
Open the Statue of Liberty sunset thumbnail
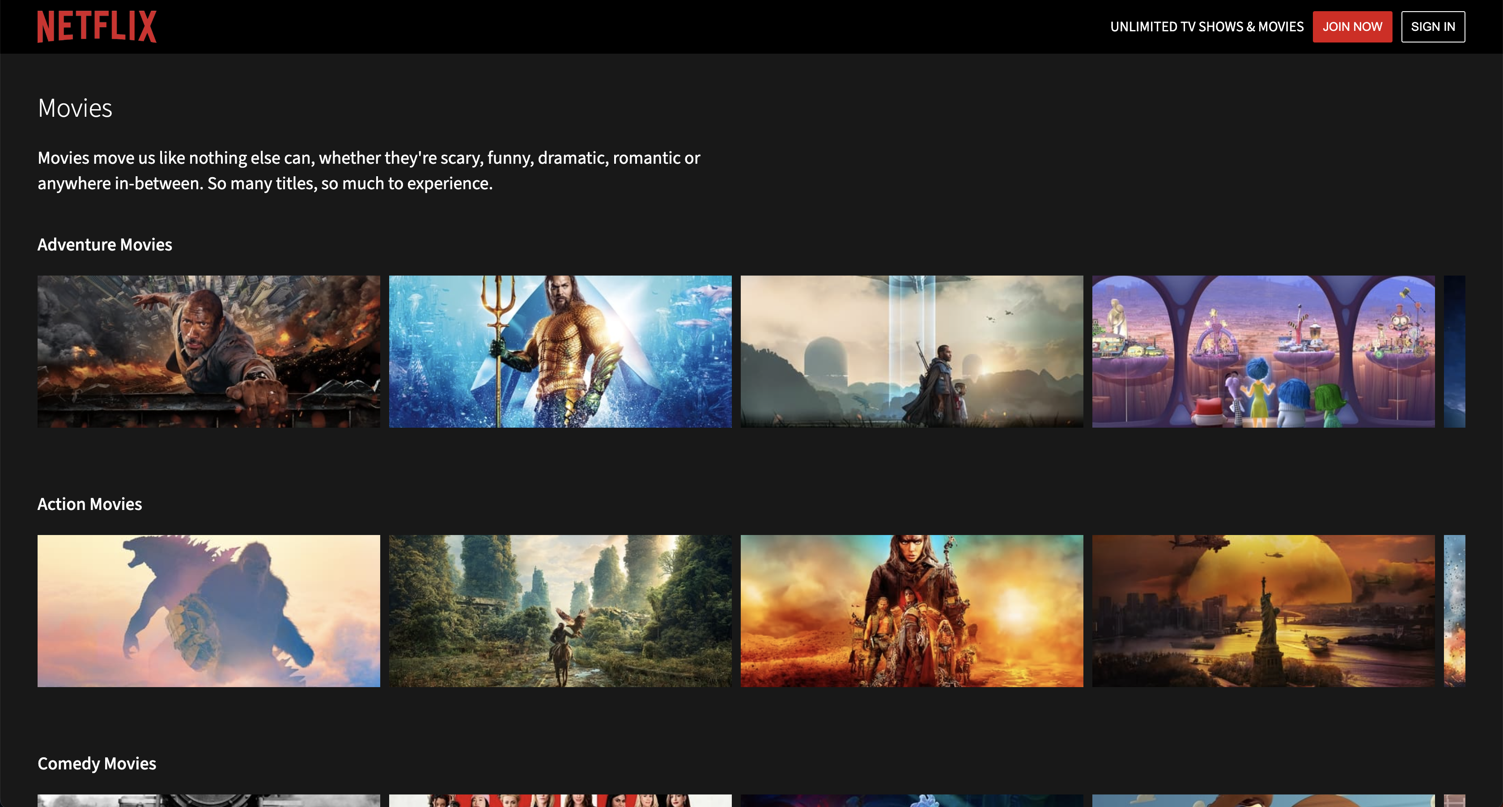(x=1263, y=610)
